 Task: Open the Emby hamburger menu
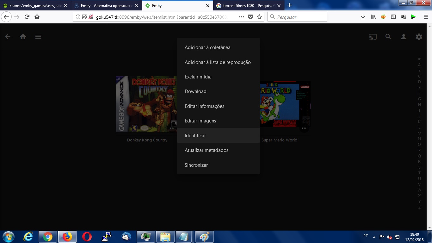click(38, 37)
